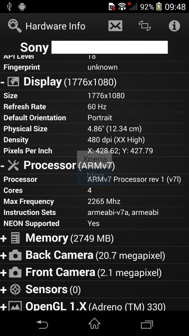
Task: Select the Physical Size row
Action: 94,129
